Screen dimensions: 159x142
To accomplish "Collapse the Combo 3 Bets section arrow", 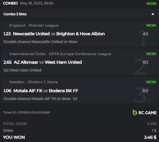I will (153, 14).
